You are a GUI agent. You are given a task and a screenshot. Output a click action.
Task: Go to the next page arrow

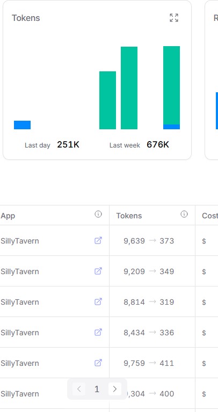pos(115,389)
